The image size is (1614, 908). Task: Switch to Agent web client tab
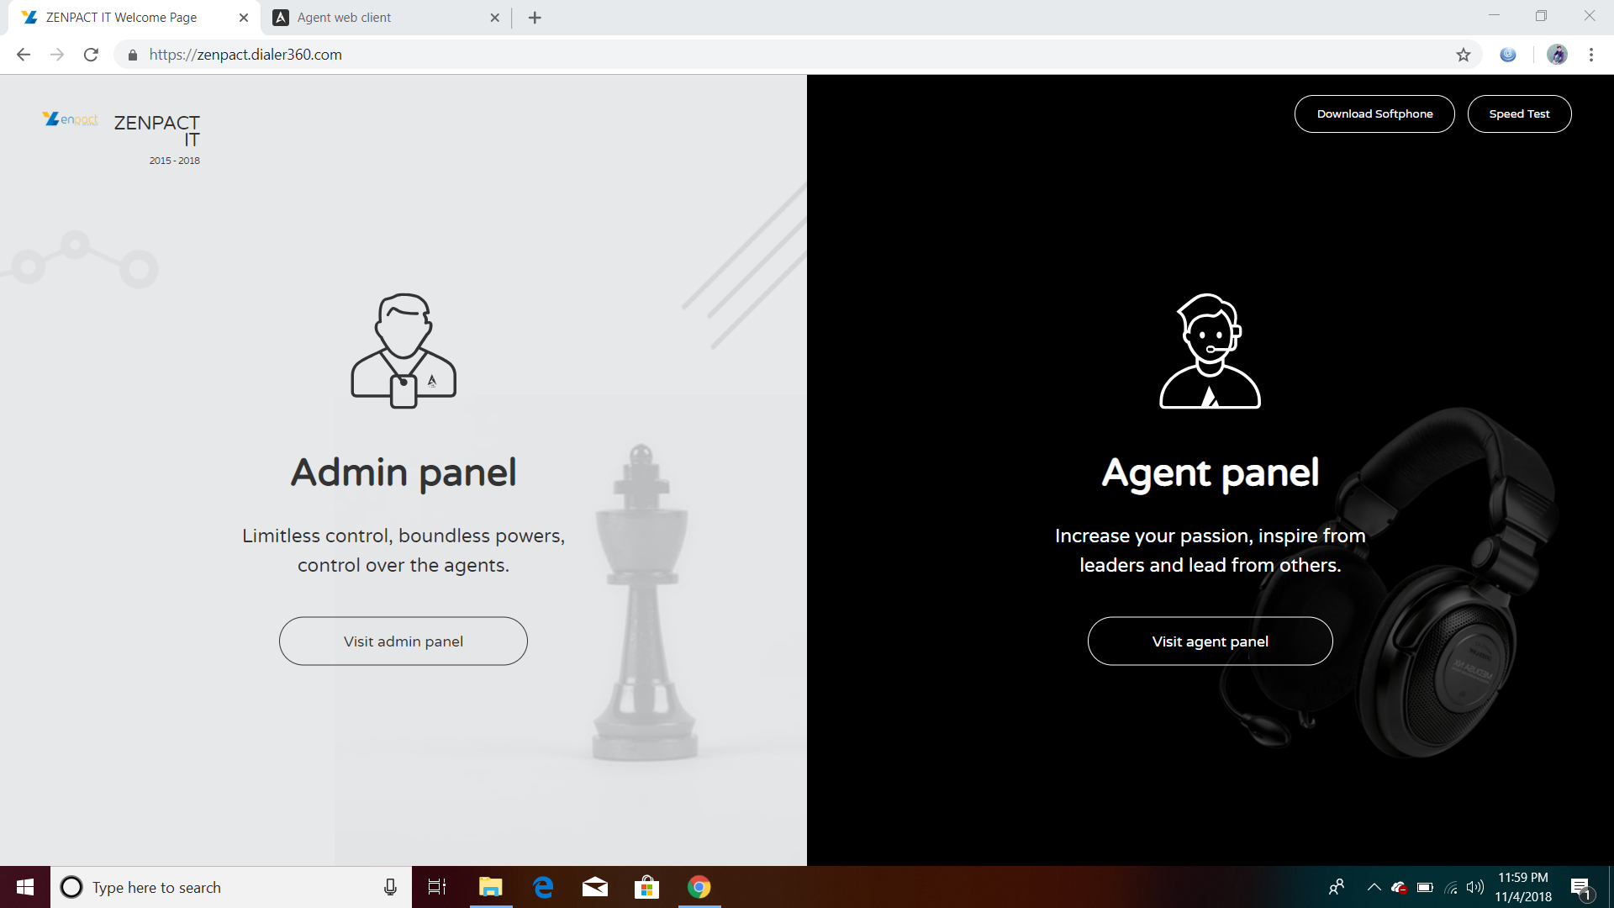[344, 18]
